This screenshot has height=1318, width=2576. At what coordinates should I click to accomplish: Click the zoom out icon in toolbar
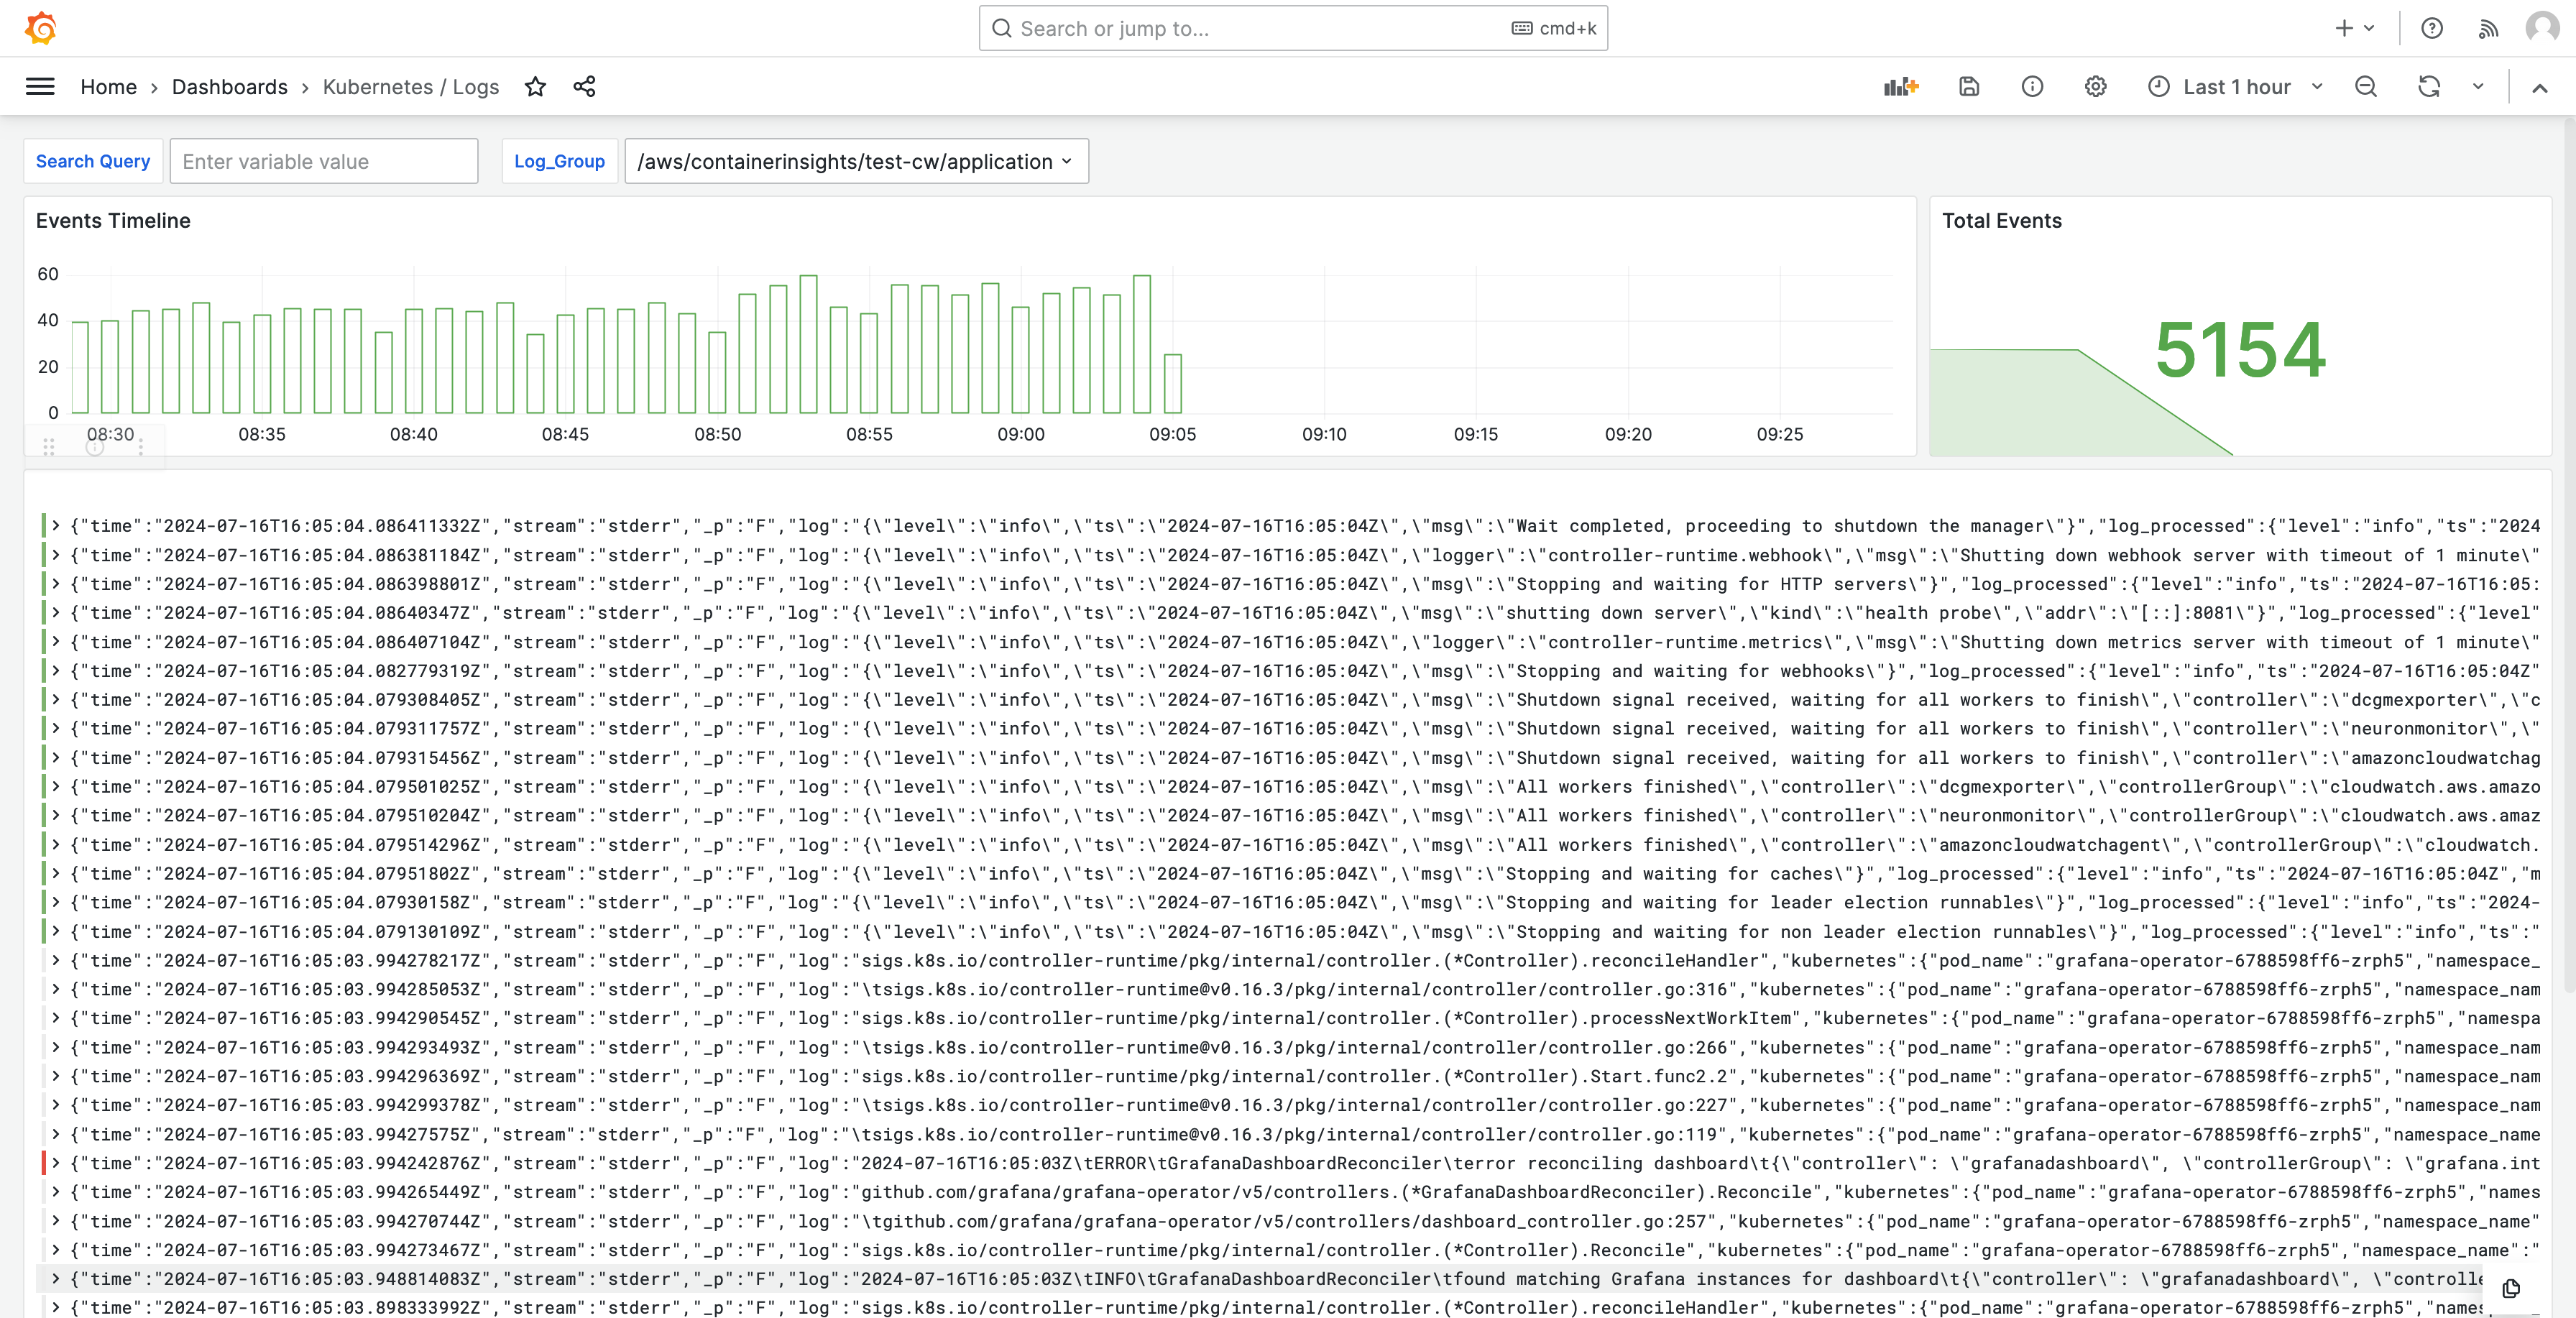click(2368, 86)
